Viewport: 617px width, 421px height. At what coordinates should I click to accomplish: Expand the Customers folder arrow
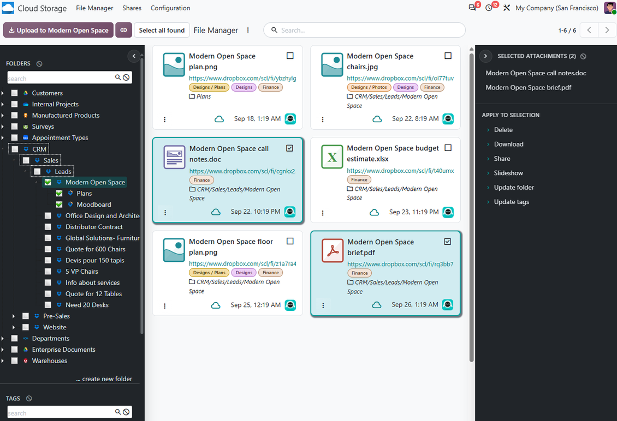coord(3,93)
